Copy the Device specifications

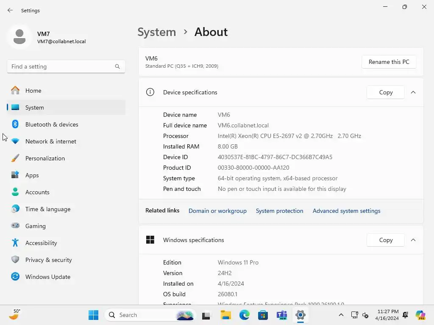(386, 92)
